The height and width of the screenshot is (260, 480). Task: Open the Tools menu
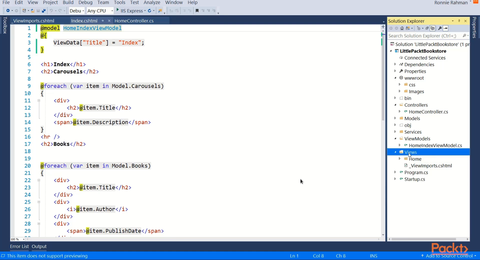(120, 2)
